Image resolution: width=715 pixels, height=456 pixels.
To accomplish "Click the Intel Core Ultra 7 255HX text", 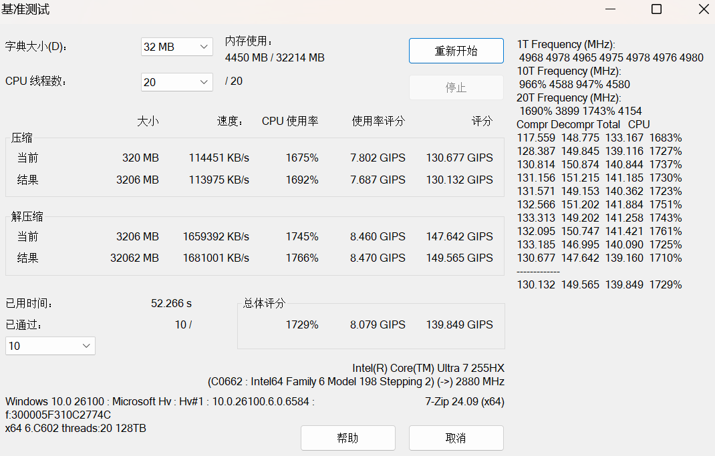I will (428, 369).
